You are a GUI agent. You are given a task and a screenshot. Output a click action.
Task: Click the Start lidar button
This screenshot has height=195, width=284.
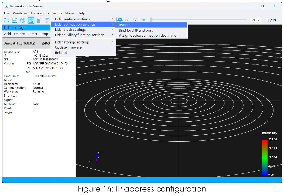pos(33,34)
